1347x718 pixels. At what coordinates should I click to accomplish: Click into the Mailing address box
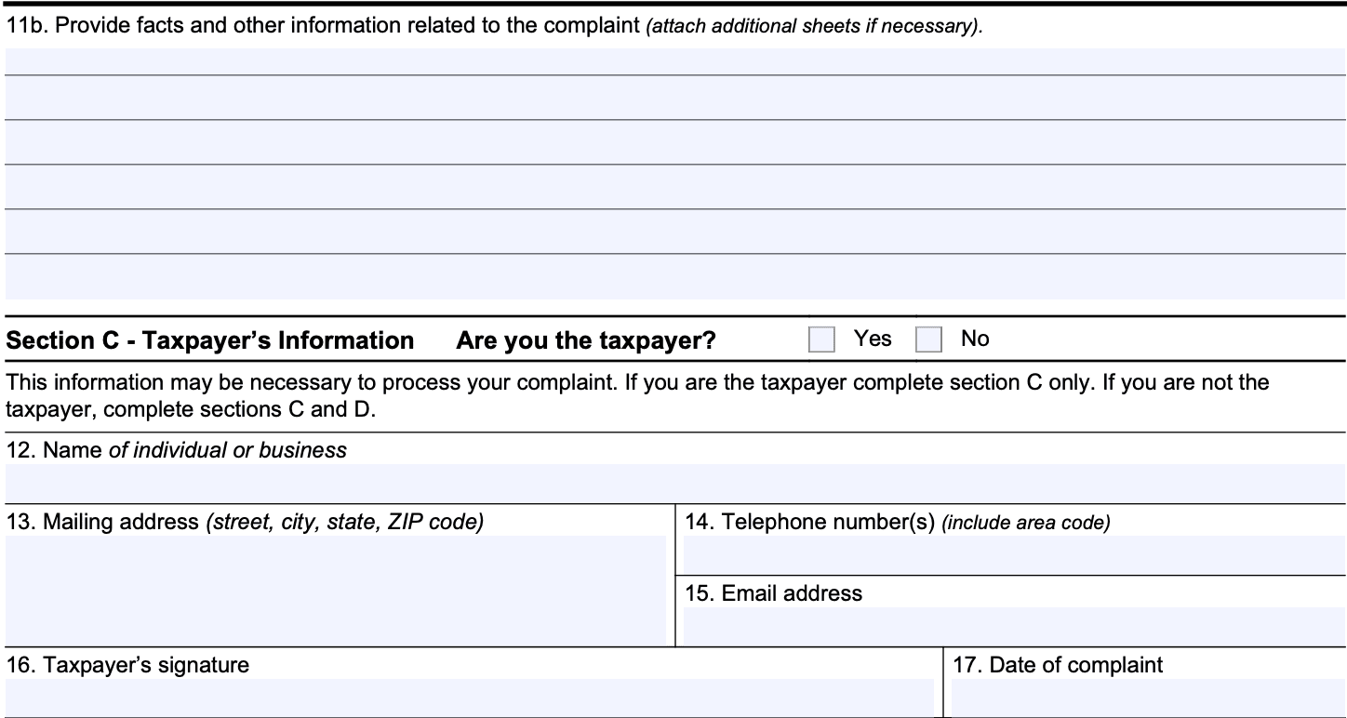tap(335, 590)
